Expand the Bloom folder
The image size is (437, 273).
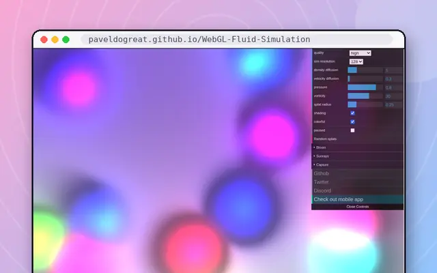358,147
